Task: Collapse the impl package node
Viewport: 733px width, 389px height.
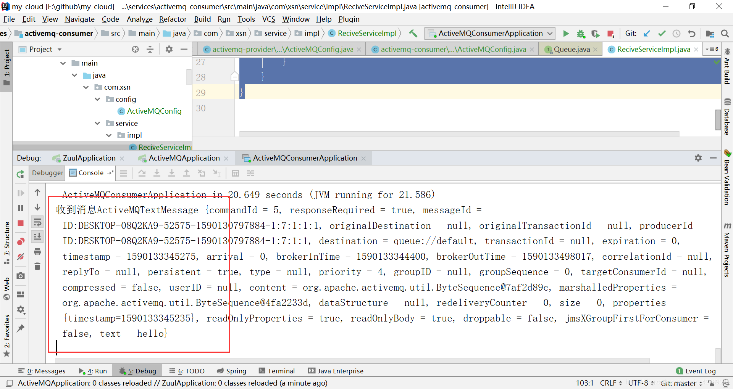Action: pyautogui.click(x=109, y=135)
